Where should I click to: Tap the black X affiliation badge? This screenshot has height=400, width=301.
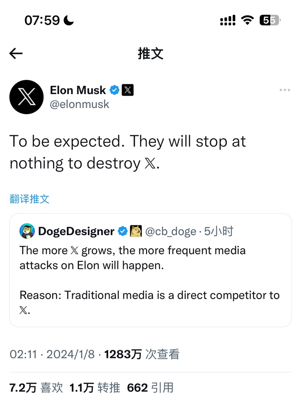pyautogui.click(x=128, y=90)
